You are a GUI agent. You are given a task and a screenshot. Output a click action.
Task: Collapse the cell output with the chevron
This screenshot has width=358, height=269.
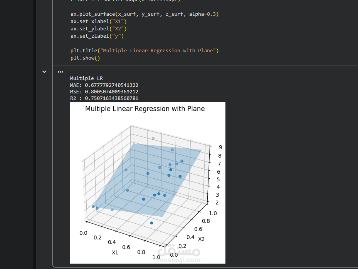coord(44,71)
